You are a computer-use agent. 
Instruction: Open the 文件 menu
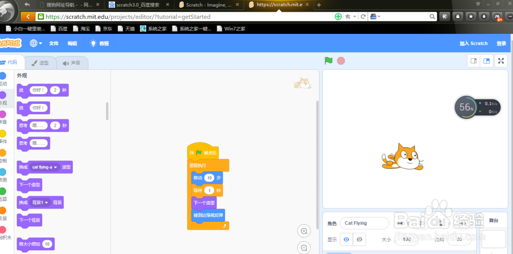(54, 44)
